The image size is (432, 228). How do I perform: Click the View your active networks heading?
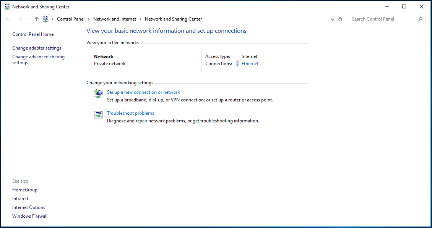click(x=112, y=43)
